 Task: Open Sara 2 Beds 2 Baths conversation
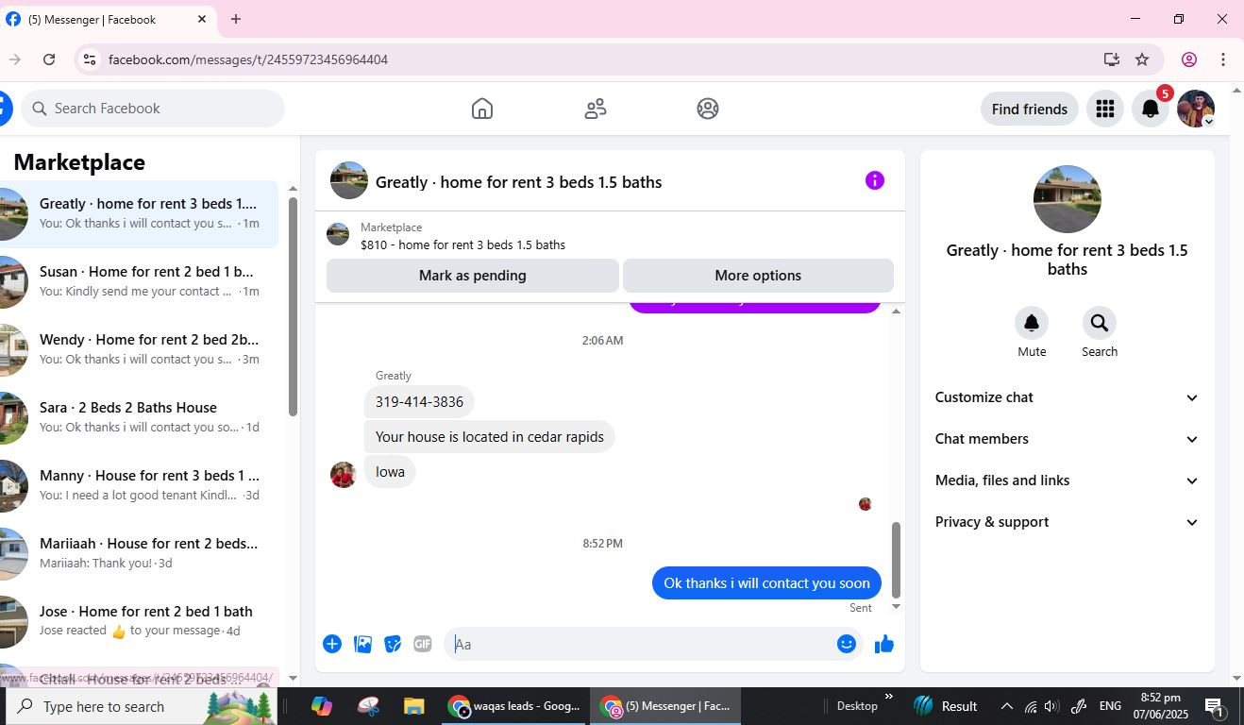[x=140, y=418]
